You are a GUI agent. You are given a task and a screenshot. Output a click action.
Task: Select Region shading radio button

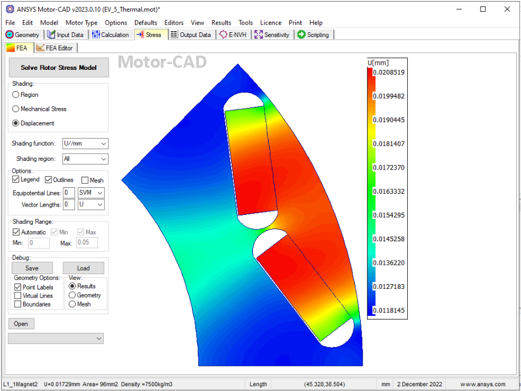click(x=16, y=95)
